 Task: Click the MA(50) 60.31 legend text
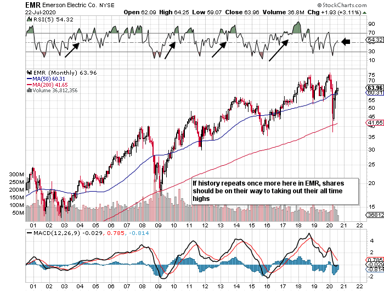(49, 79)
